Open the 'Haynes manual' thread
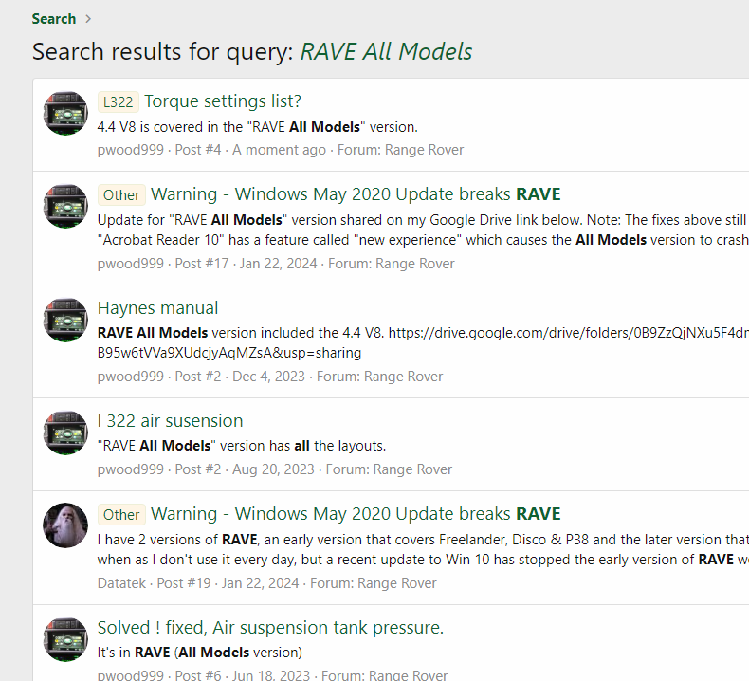 pyautogui.click(x=157, y=308)
